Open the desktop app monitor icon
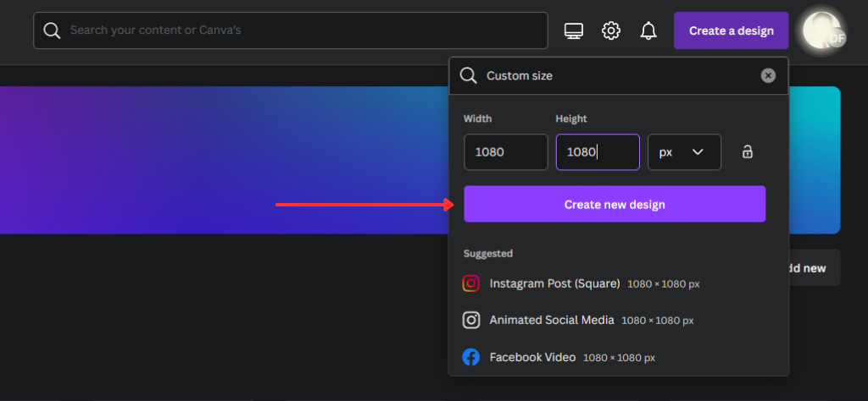The width and height of the screenshot is (868, 401). point(574,30)
